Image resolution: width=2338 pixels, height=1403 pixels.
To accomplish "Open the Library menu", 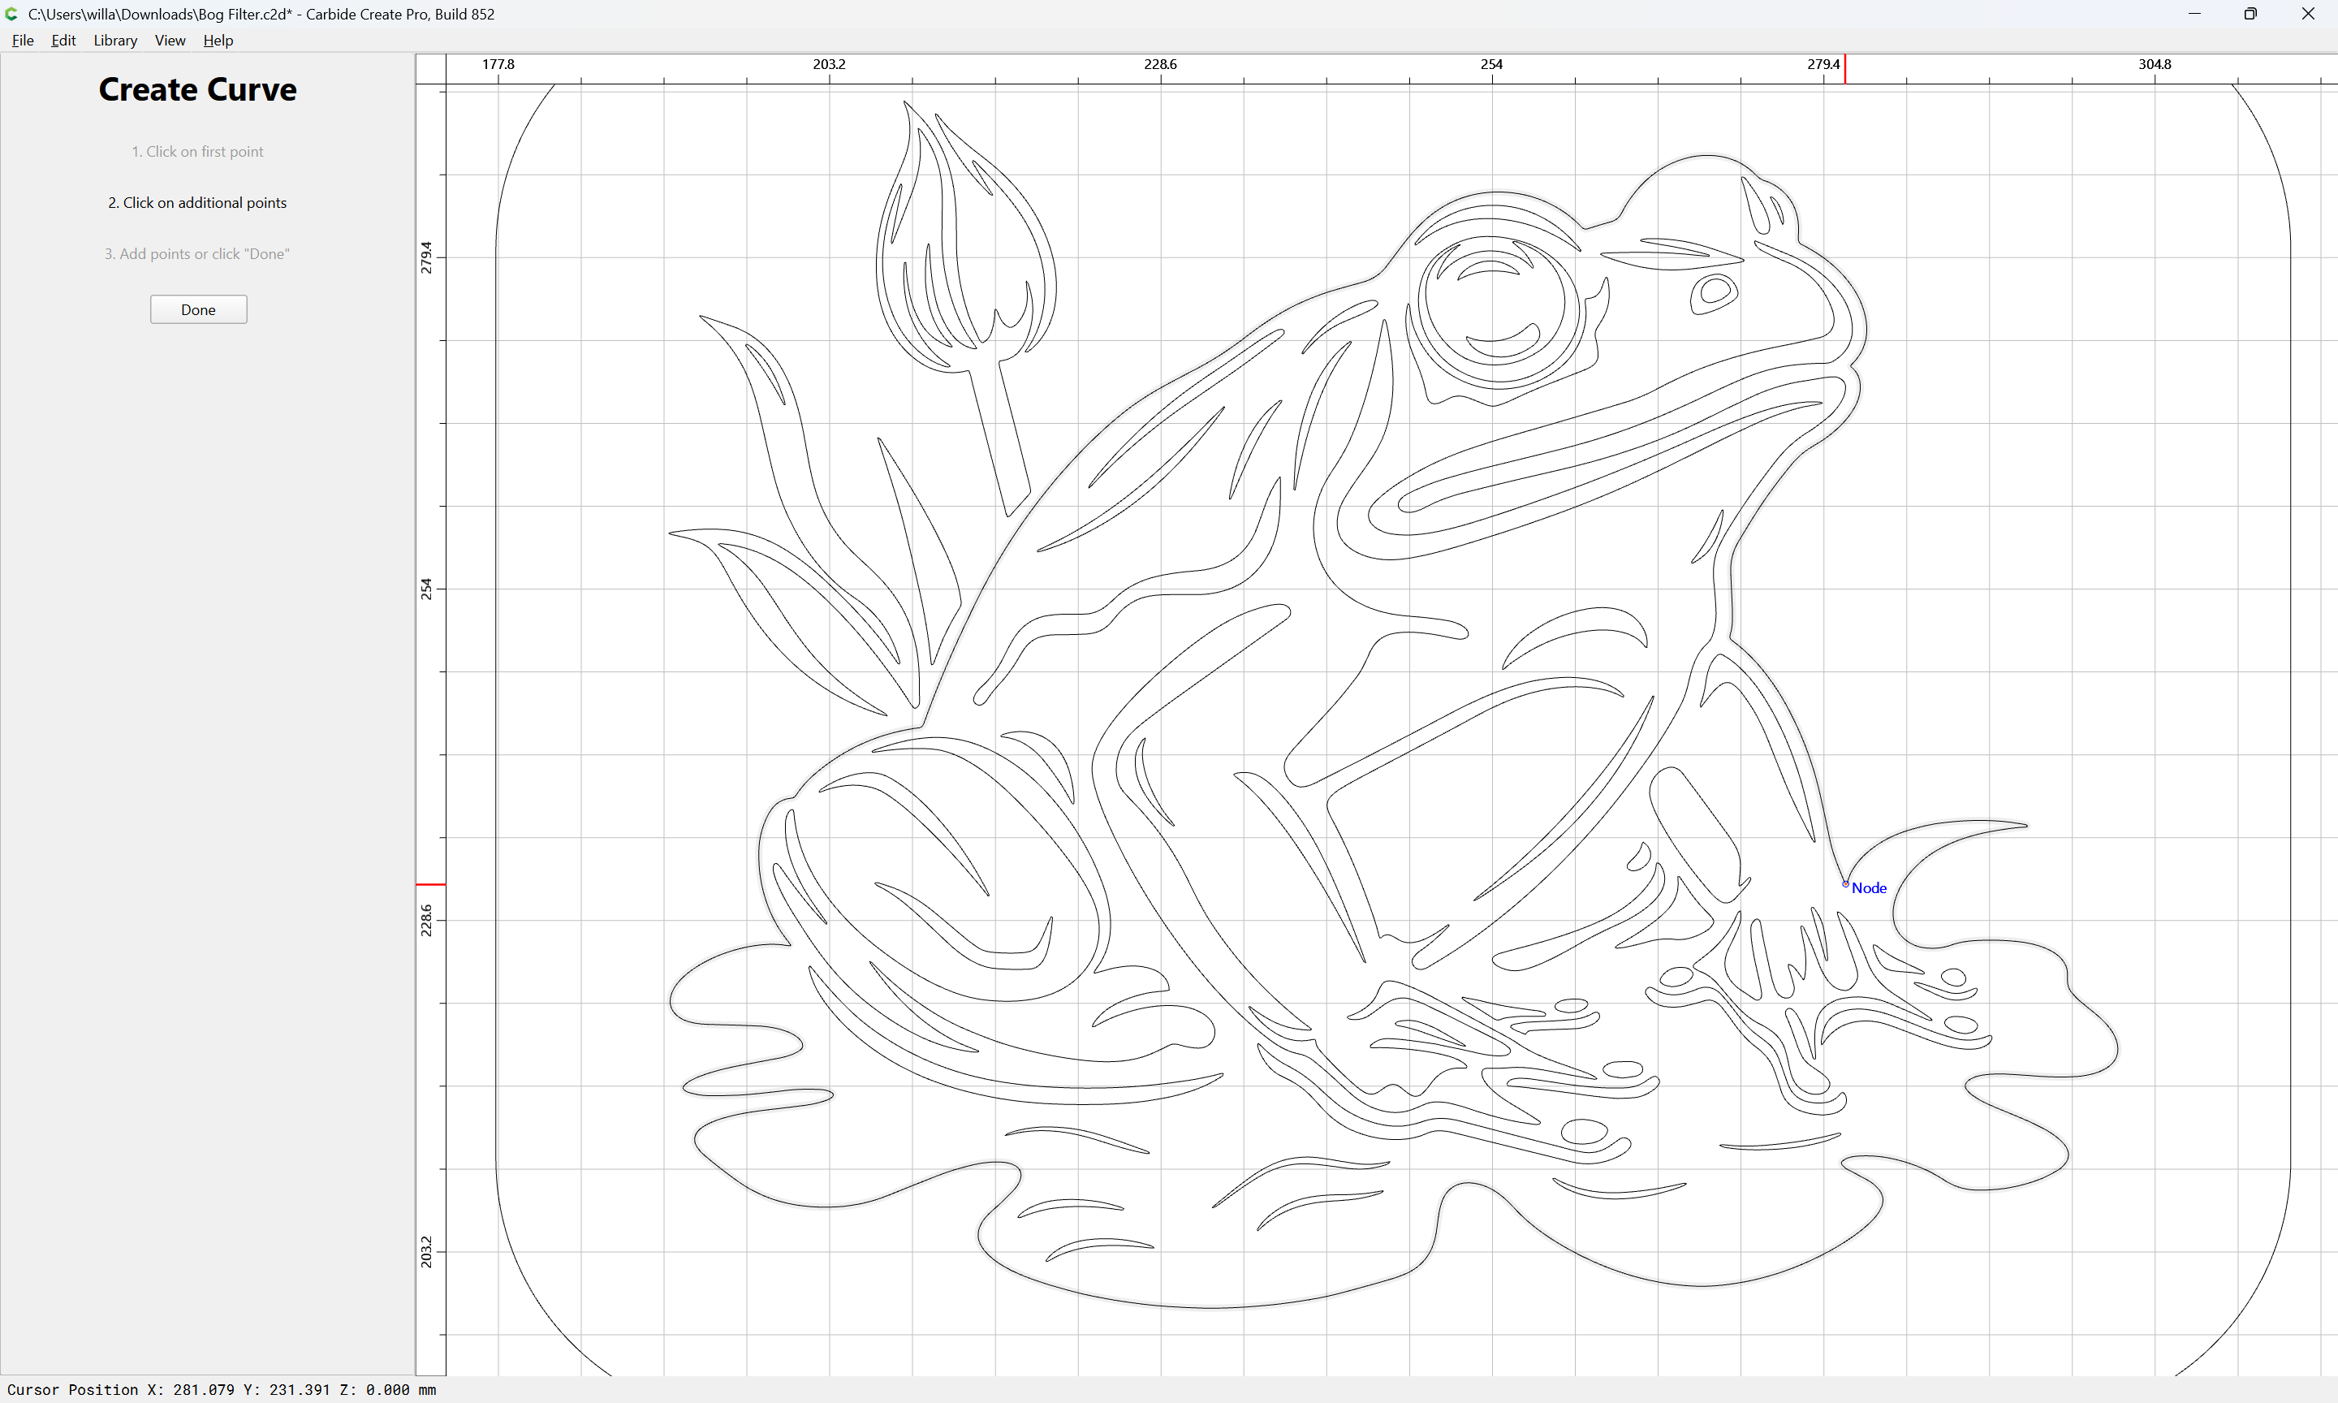I will [x=115, y=41].
